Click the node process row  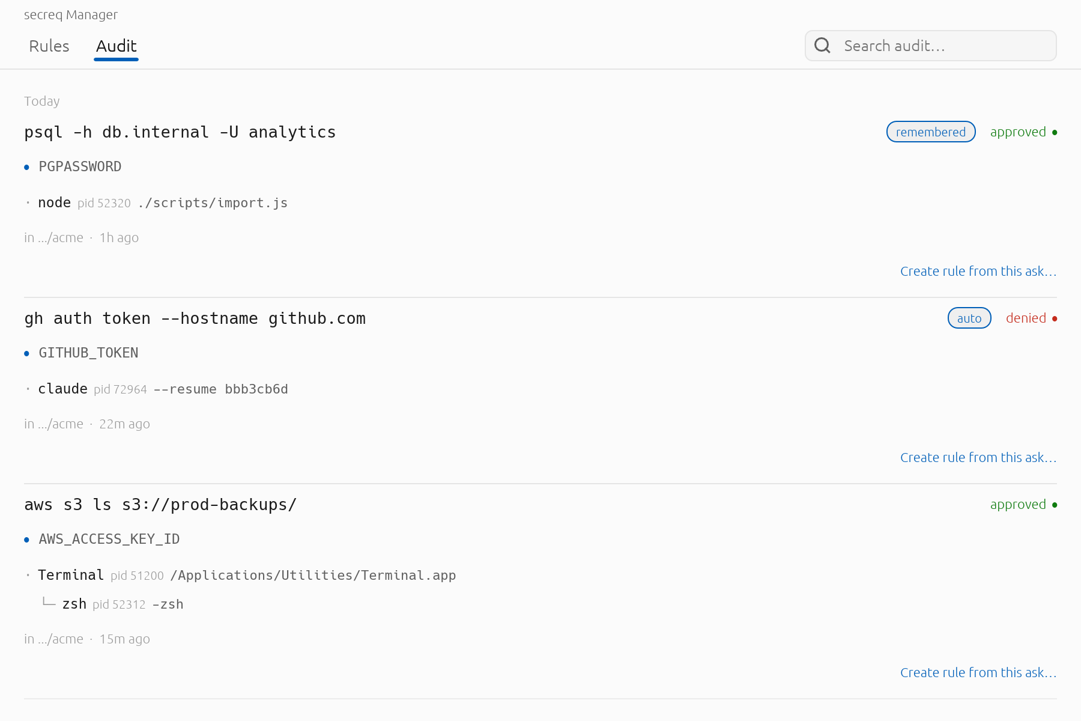point(157,203)
